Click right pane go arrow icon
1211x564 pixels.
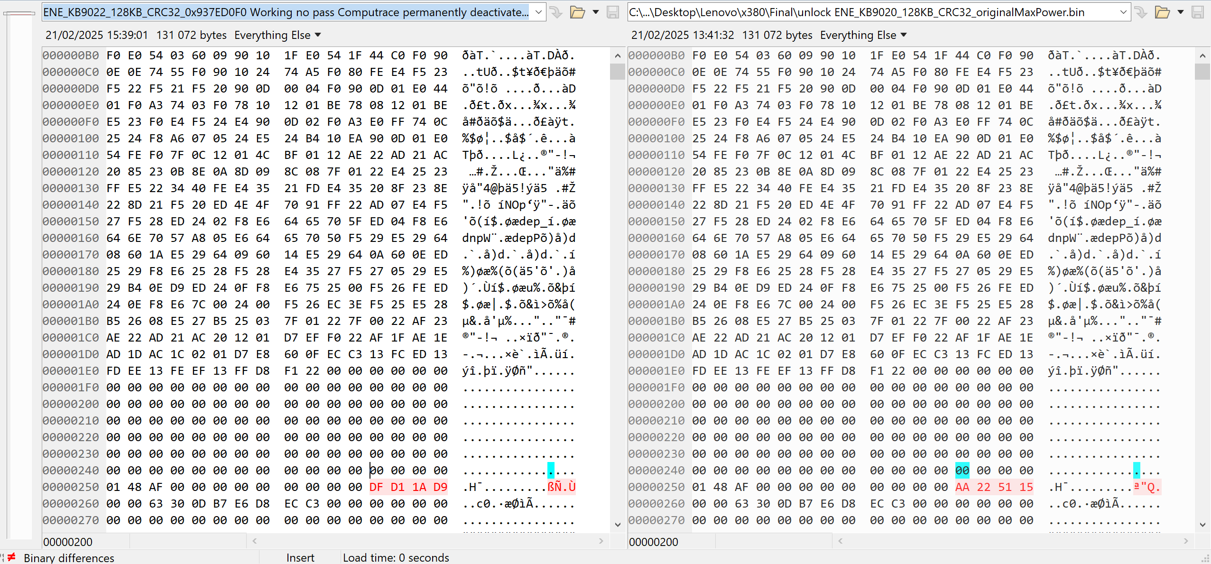click(x=1141, y=12)
